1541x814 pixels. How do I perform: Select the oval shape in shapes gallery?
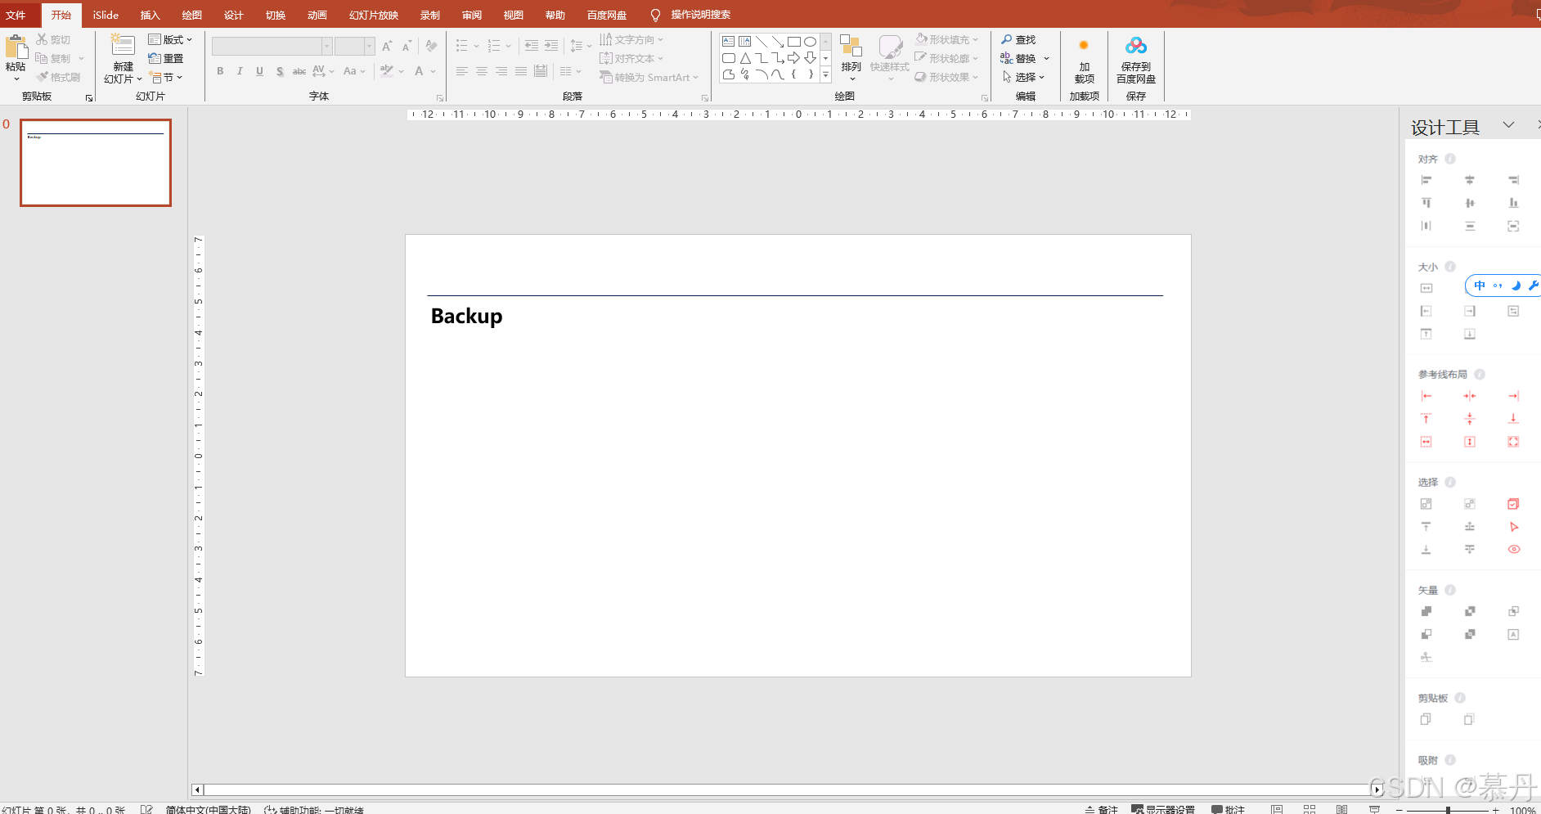tap(810, 42)
